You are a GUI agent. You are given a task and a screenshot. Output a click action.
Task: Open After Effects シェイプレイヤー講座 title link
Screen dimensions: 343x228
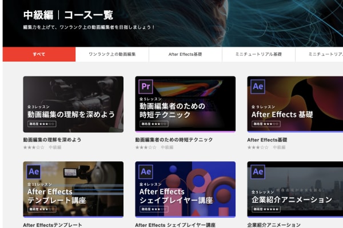coord(176,225)
